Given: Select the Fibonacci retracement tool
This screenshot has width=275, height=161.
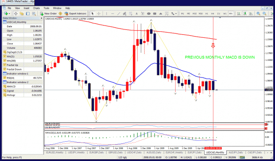Looking at the screenshot, I should point(131,14).
